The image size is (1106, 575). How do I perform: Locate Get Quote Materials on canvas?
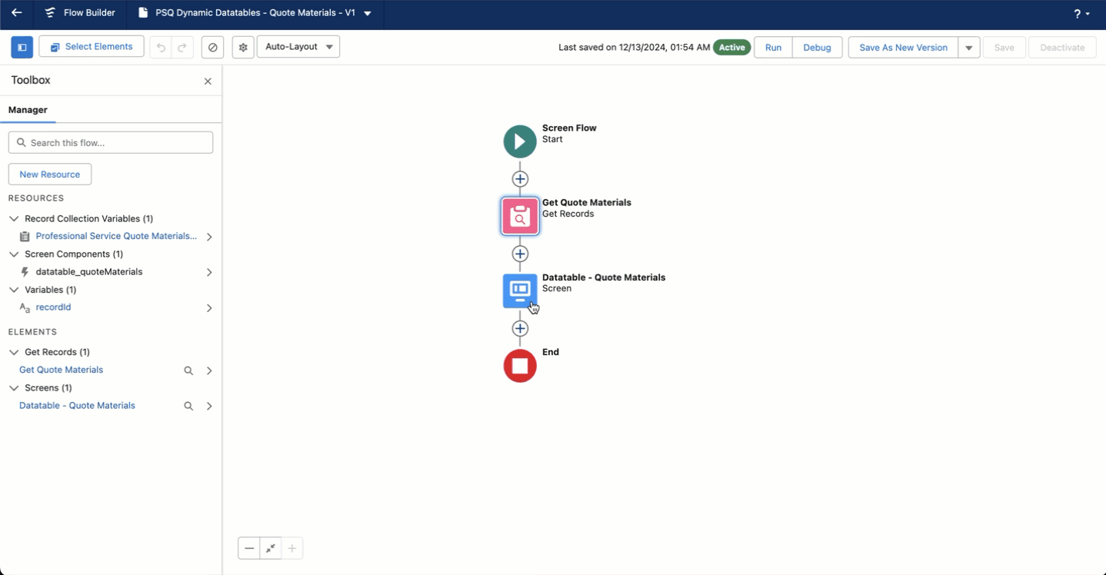click(188, 371)
